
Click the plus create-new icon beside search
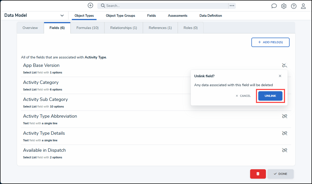[90, 5]
